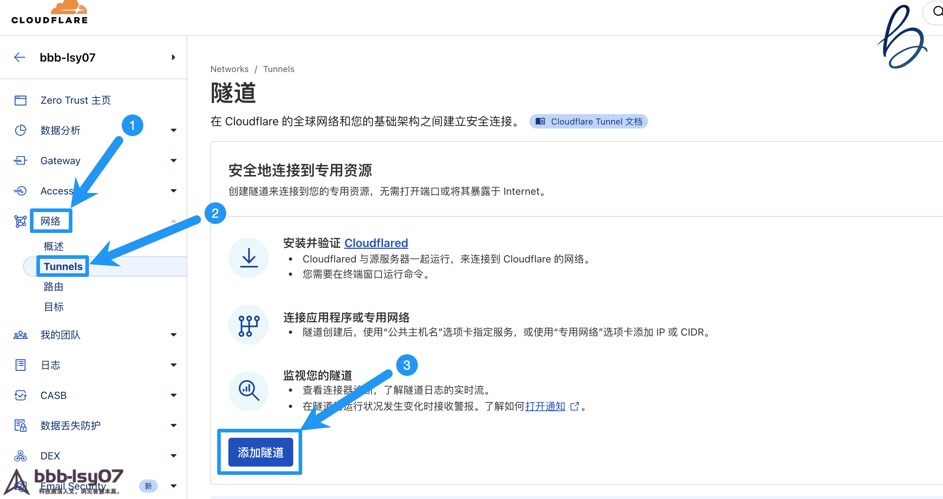943x499 pixels.
Task: Select the Tunnels submenu item
Action: coord(63,267)
